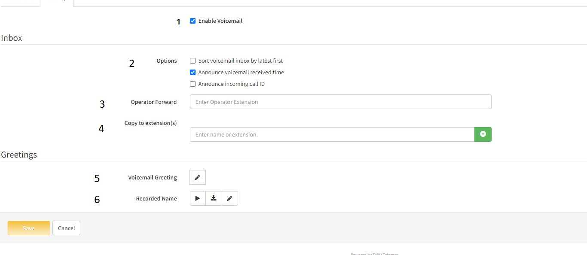587x255 pixels.
Task: Click the Greetings section heading
Action: click(19, 155)
